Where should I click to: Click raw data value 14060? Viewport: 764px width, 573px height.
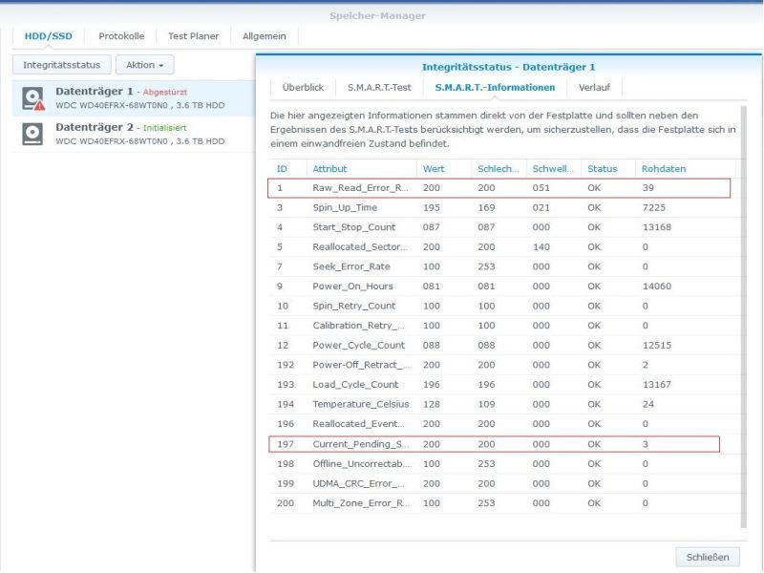coord(656,286)
